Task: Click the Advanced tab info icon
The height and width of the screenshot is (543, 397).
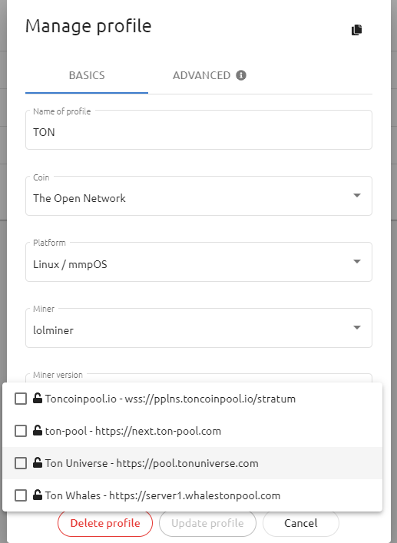Action: [241, 75]
